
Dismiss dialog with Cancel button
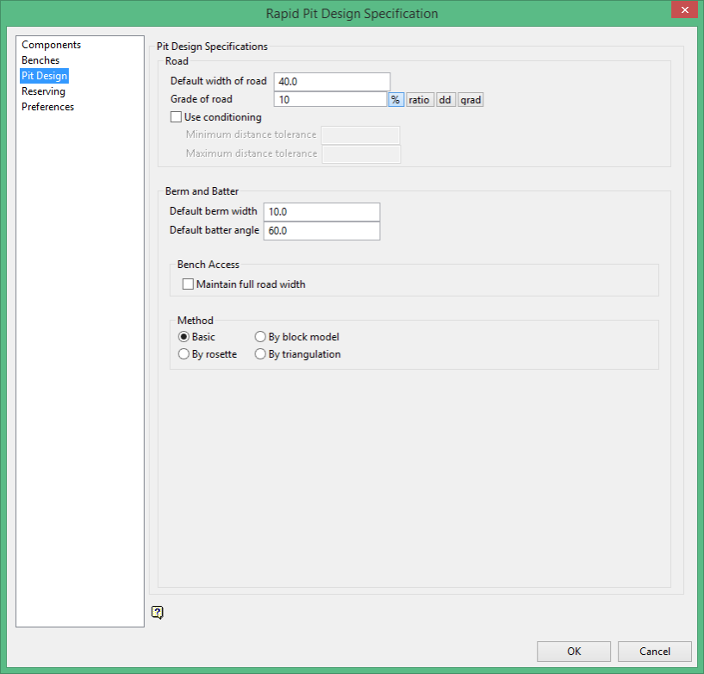655,651
